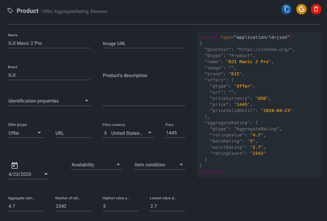The width and height of the screenshot is (327, 221).
Task: Open the calendar date picker icon
Action: point(15,165)
